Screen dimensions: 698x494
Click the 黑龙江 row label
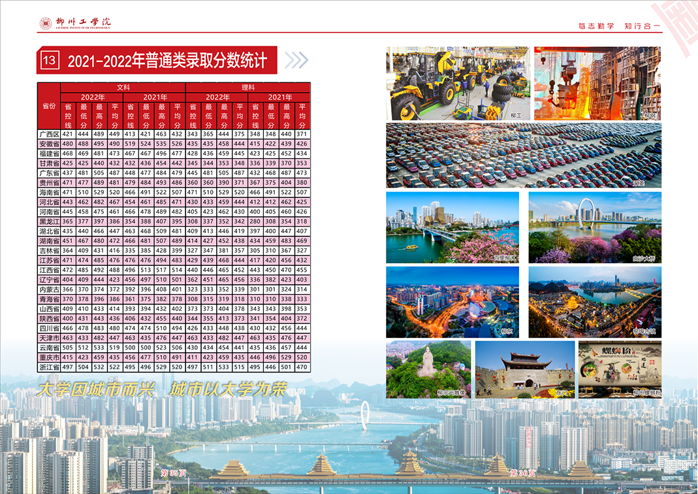(x=49, y=222)
